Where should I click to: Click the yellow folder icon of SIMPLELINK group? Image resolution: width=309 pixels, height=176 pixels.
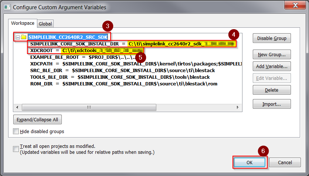click(x=24, y=37)
